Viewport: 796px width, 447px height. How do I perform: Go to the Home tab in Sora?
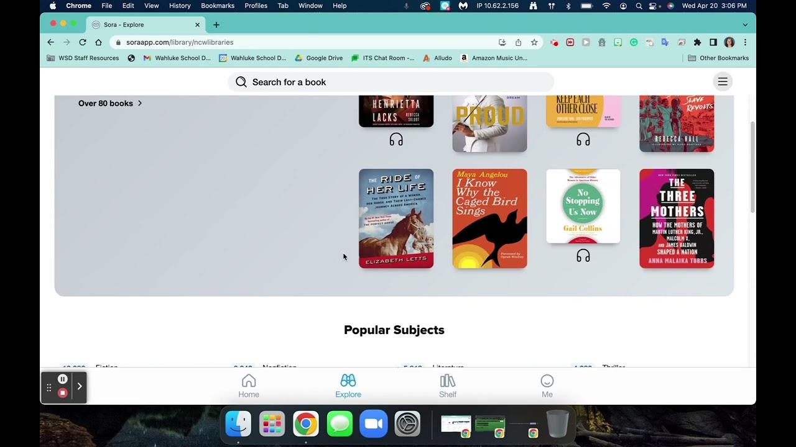coord(249,386)
